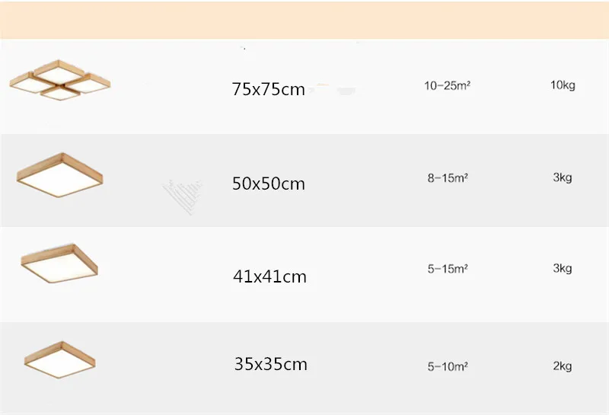The width and height of the screenshot is (609, 415).
Task: Click the 41x41cm size text
Action: tap(269, 276)
